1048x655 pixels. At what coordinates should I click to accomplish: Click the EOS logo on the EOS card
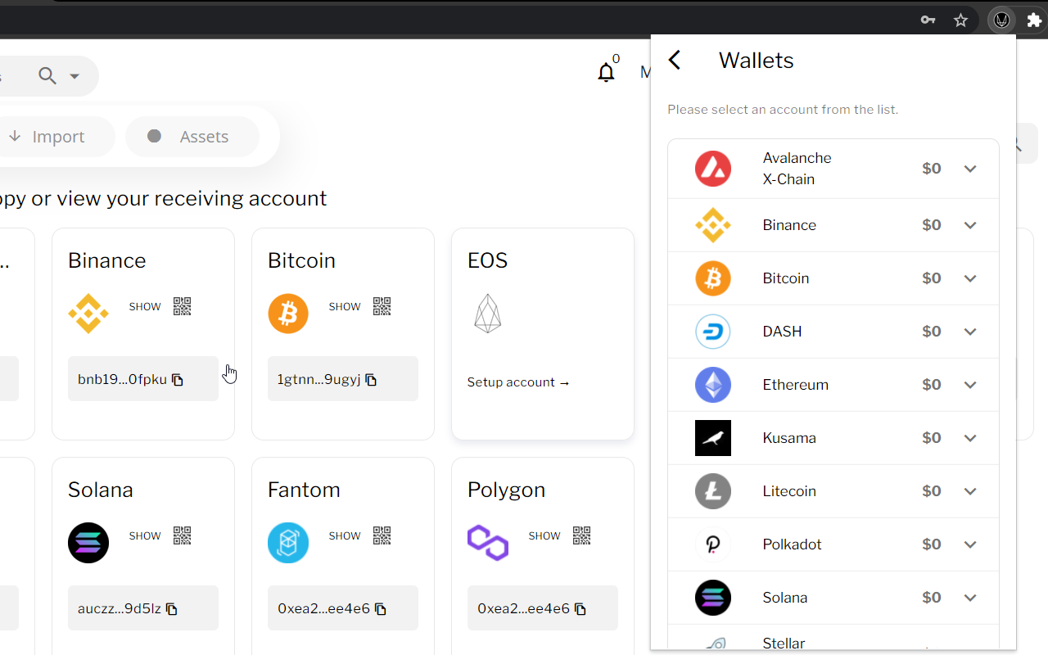click(487, 314)
